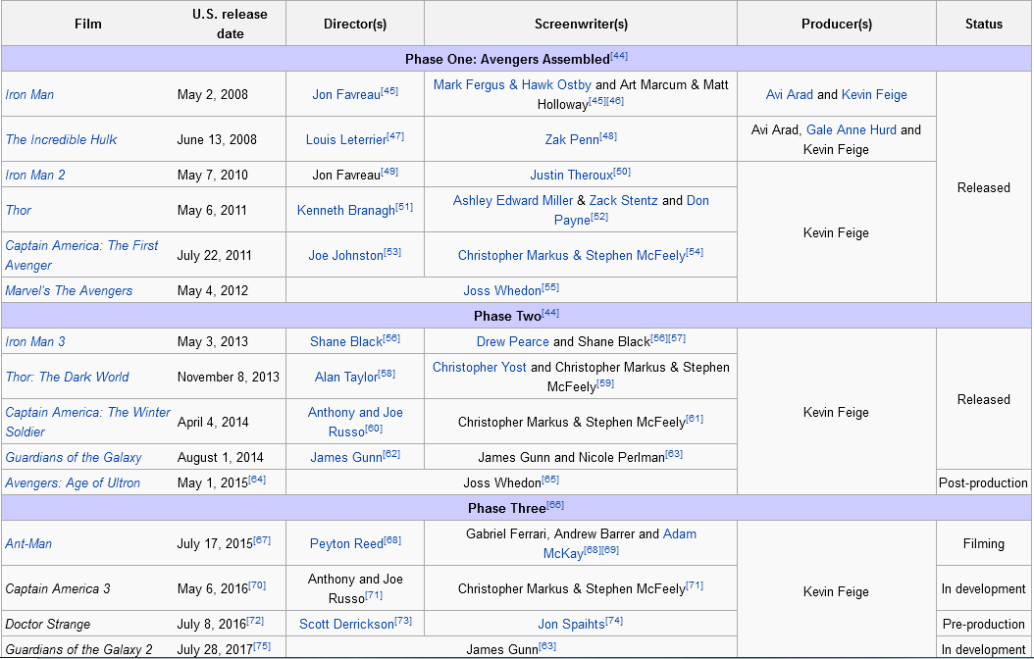Click the Pre-production status cell
1034x659 pixels.
pyautogui.click(x=983, y=624)
